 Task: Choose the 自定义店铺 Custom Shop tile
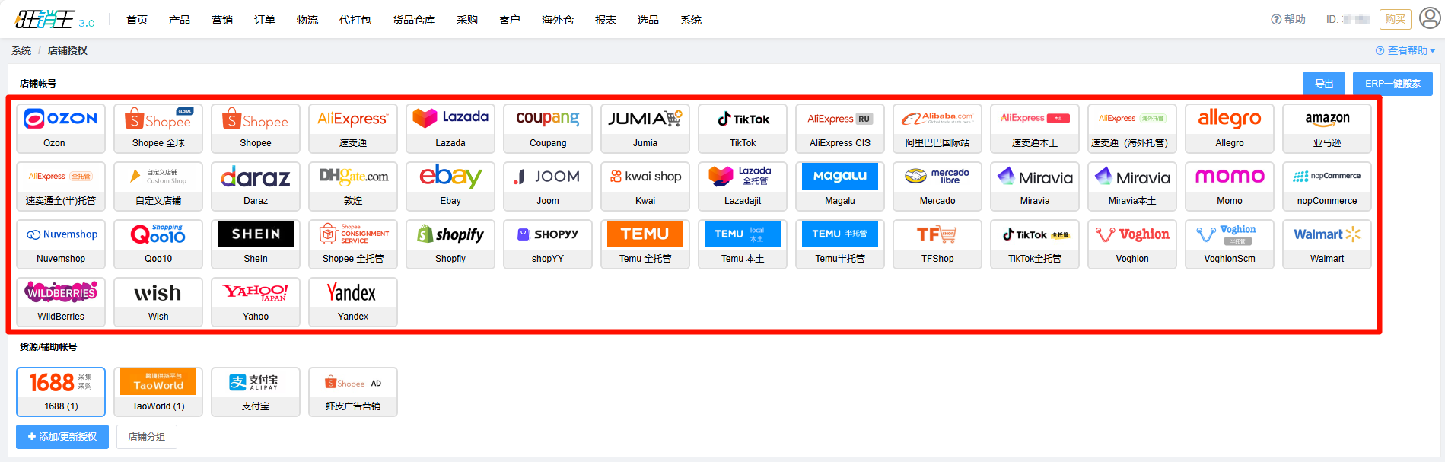pos(158,186)
